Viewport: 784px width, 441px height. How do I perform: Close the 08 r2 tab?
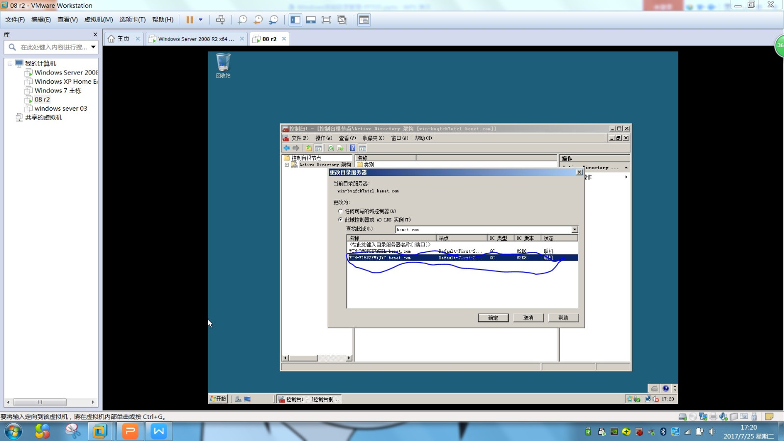(284, 39)
